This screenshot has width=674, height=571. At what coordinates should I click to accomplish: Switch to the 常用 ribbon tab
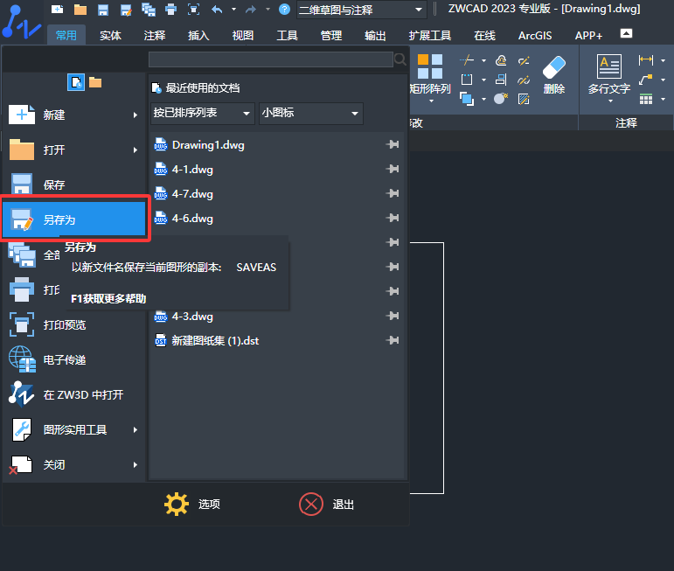[66, 35]
